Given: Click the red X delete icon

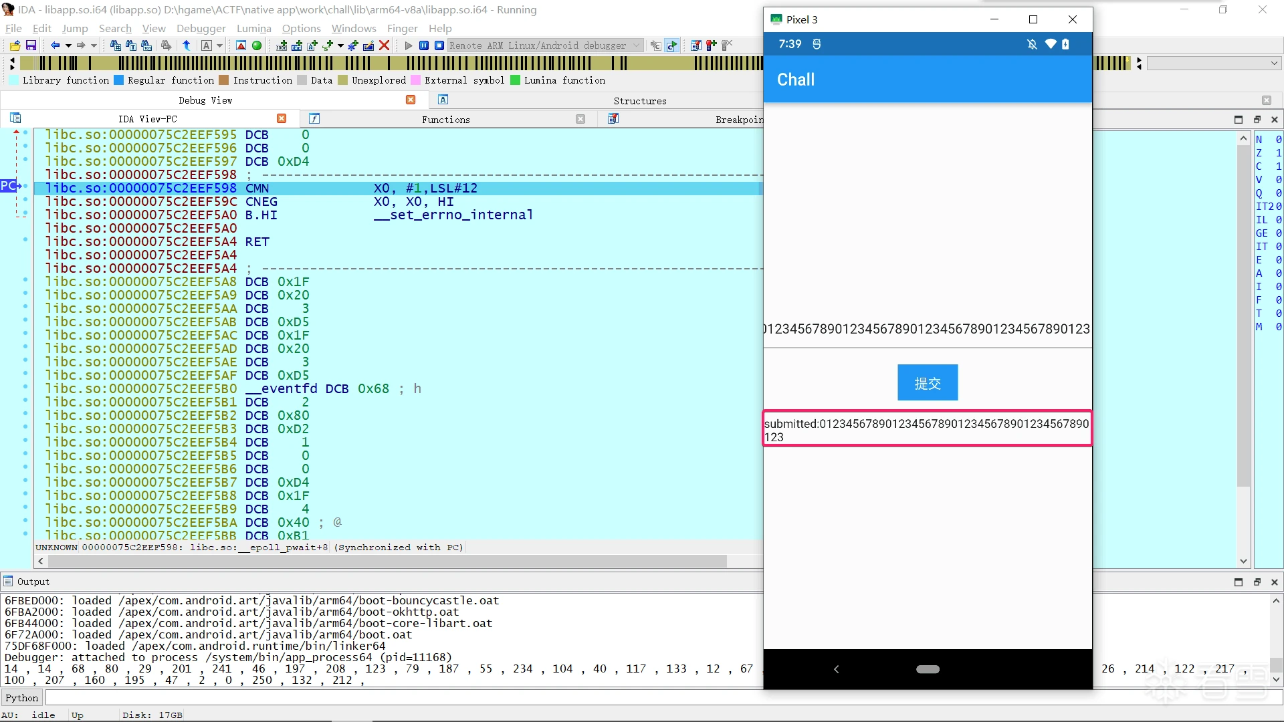Looking at the screenshot, I should 384,45.
